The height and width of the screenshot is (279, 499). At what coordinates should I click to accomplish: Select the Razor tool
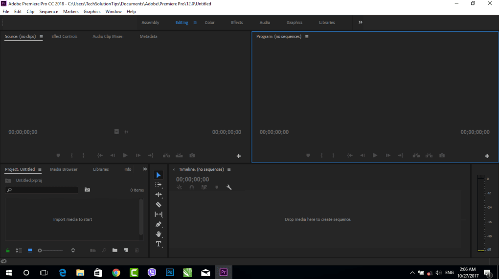pos(159,205)
